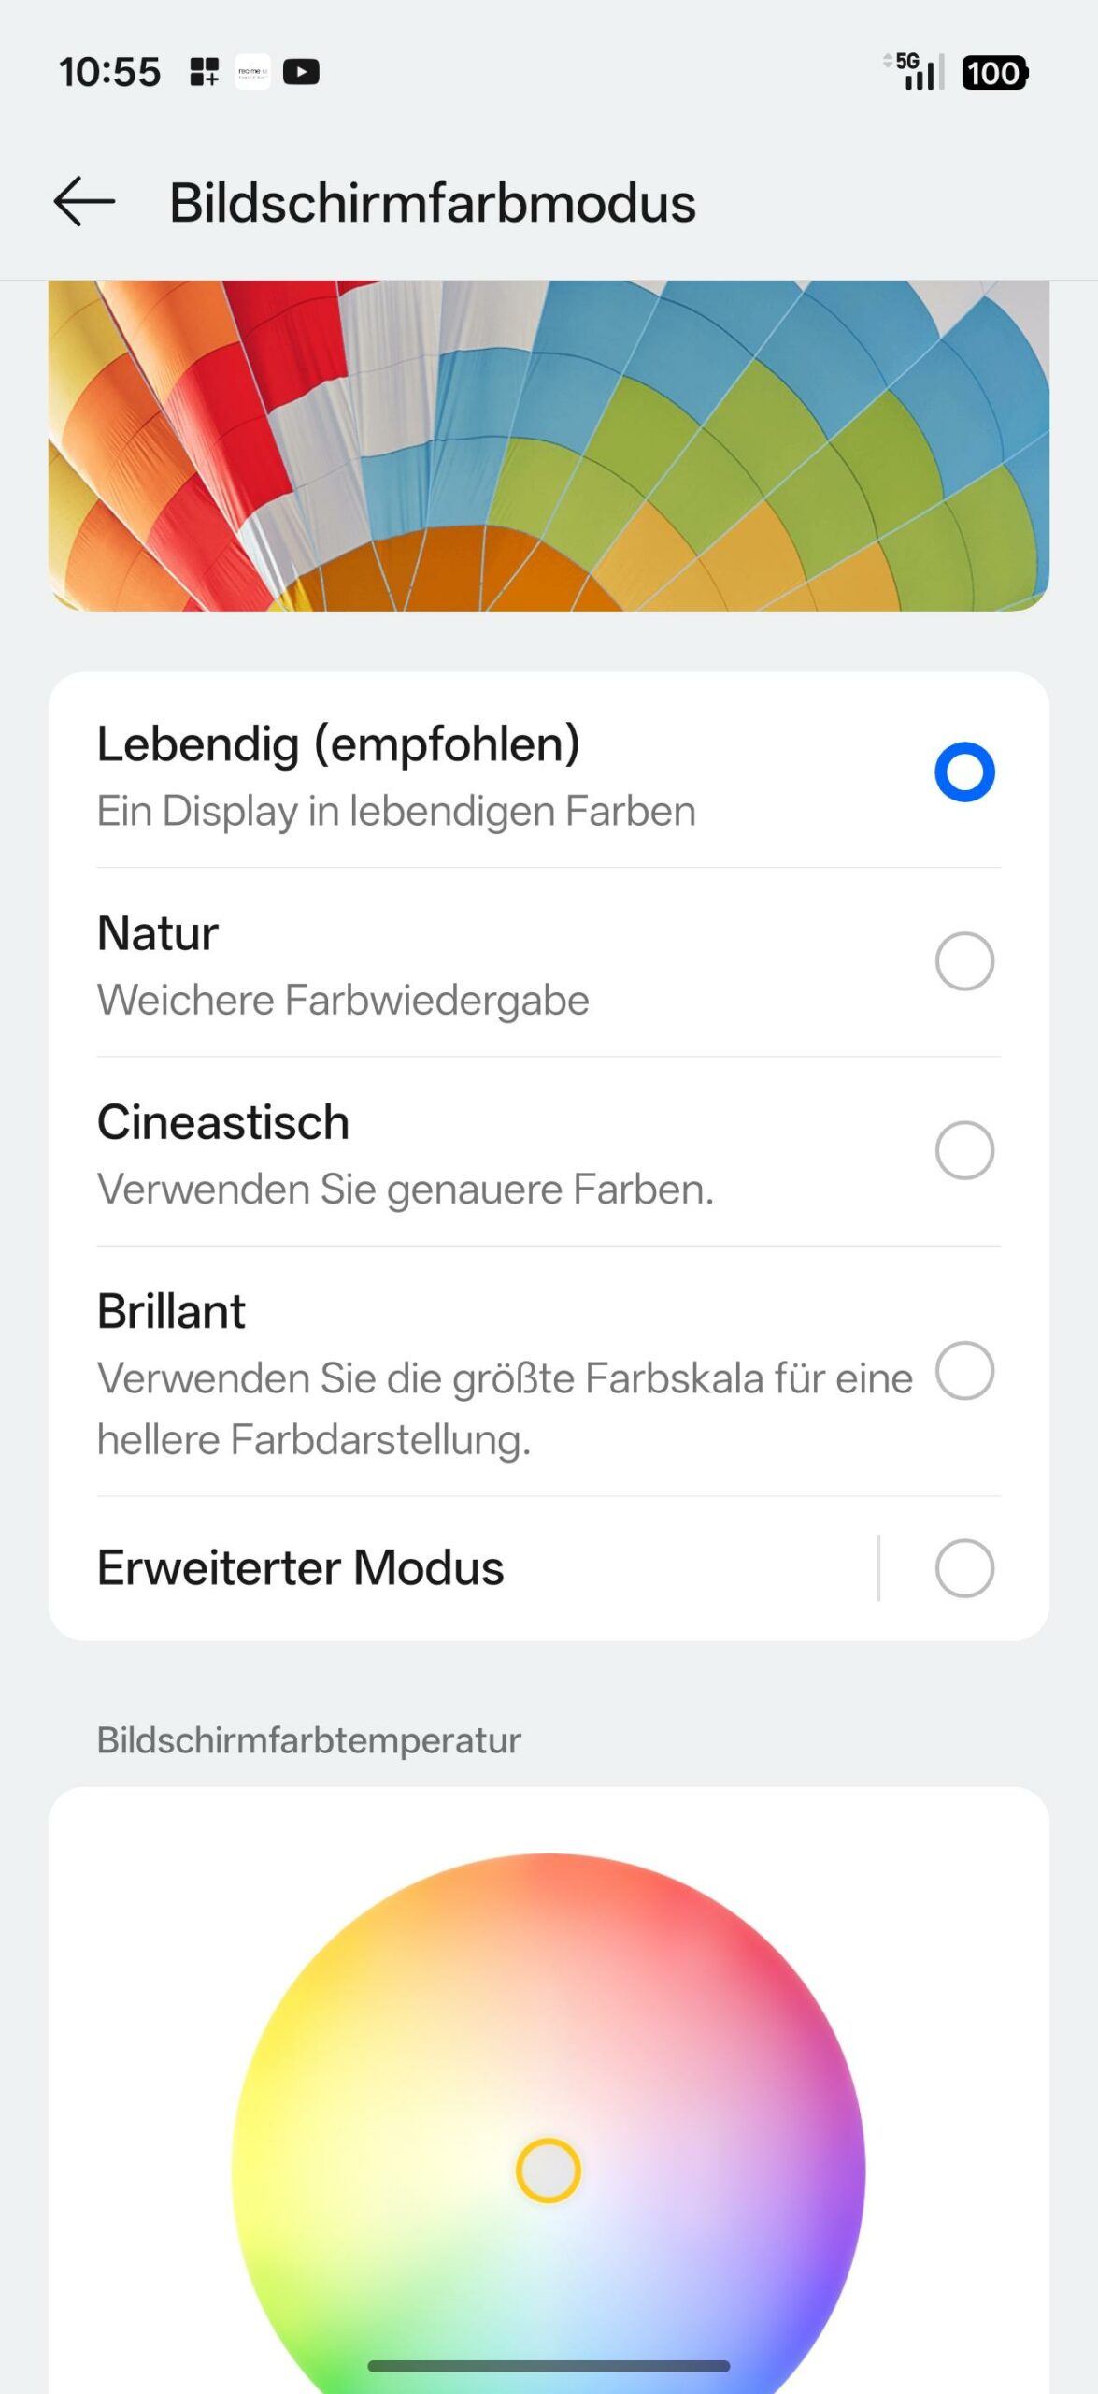The height and width of the screenshot is (2394, 1098).
Task: Tap the Brillant mode description text
Action: pyautogui.click(x=505, y=1408)
